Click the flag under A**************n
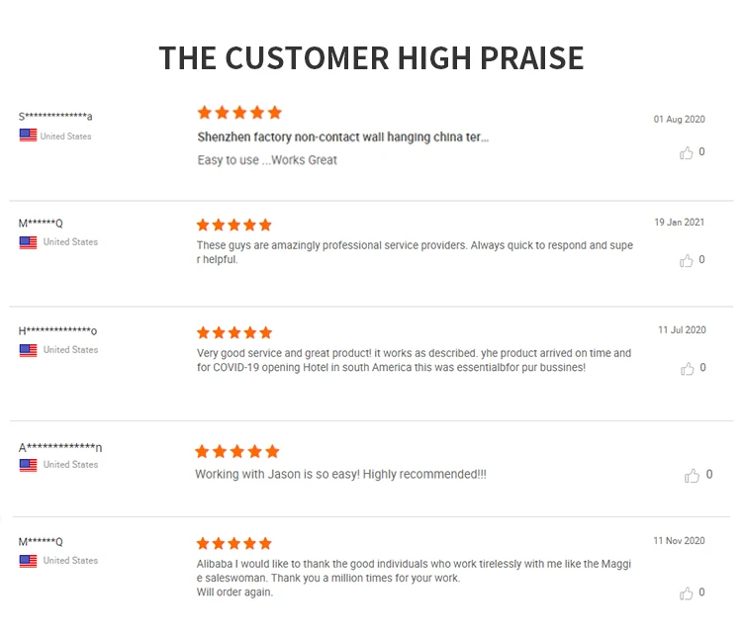Screen dimensions: 742x639 (x=28, y=465)
